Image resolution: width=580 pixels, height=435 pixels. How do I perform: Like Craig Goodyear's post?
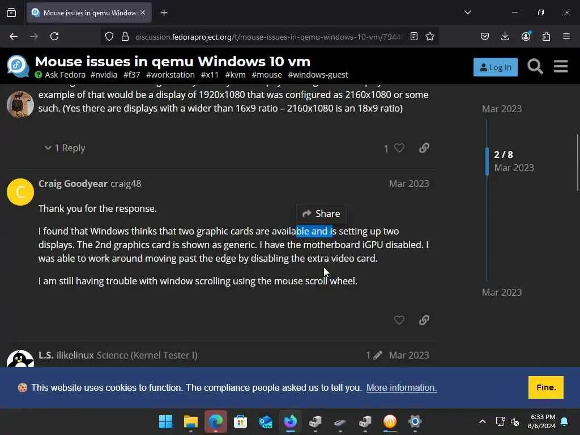(399, 320)
